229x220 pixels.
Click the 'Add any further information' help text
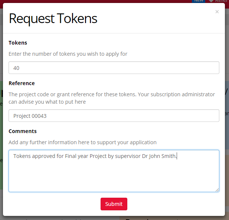82,142
